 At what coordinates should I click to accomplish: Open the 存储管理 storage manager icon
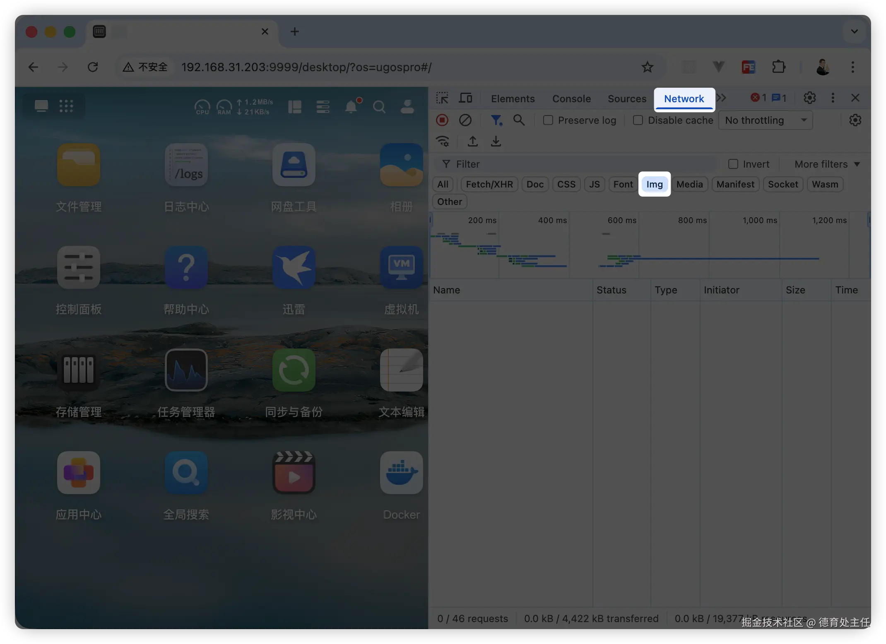[x=78, y=370]
